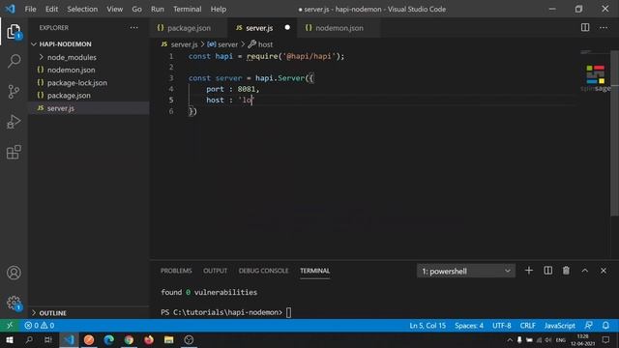Open the Accounts menu icon
This screenshot has height=348, width=619.
[14, 273]
